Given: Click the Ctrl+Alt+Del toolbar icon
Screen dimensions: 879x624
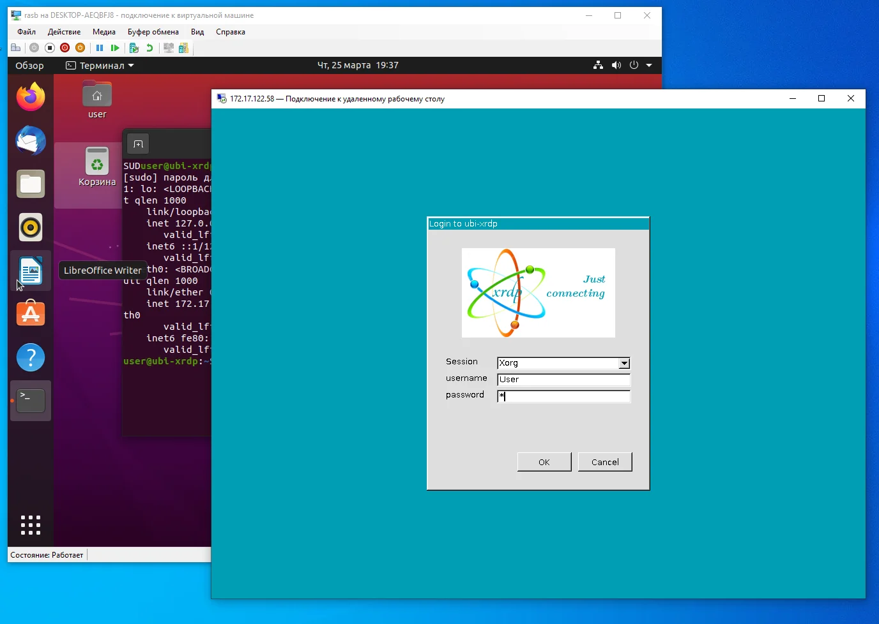Looking at the screenshot, I should [x=16, y=47].
